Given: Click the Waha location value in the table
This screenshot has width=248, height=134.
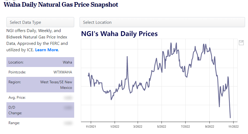Looking at the screenshot, I should [x=67, y=62].
